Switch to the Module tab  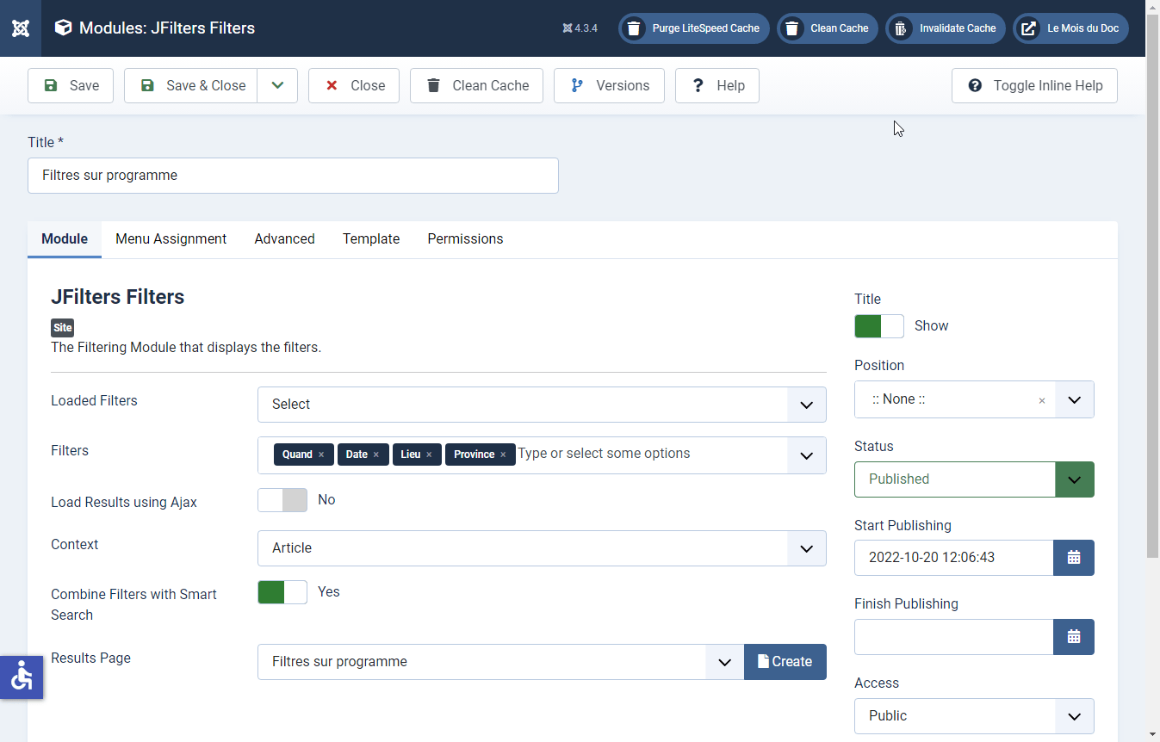tap(65, 239)
